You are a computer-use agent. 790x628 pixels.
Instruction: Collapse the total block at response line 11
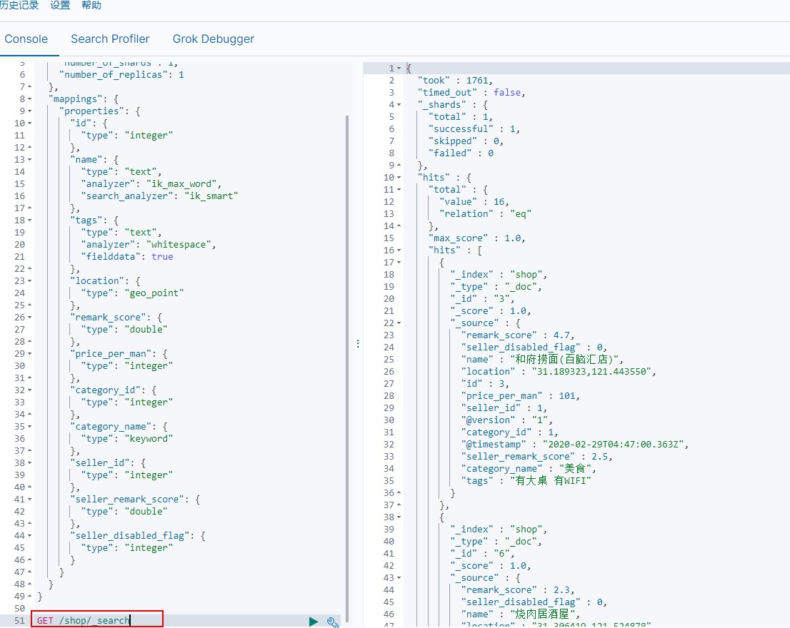tap(399, 190)
